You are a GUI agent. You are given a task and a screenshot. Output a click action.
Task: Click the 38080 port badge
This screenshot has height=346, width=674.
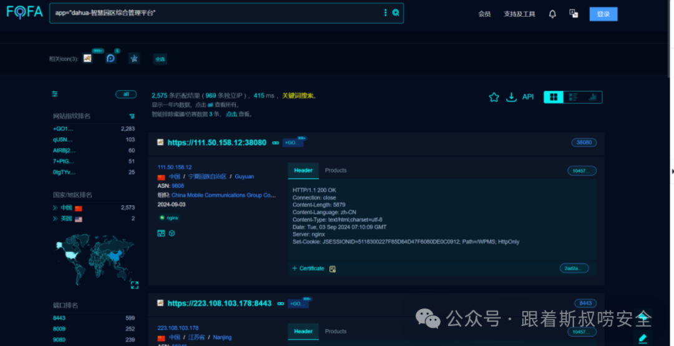(x=584, y=142)
